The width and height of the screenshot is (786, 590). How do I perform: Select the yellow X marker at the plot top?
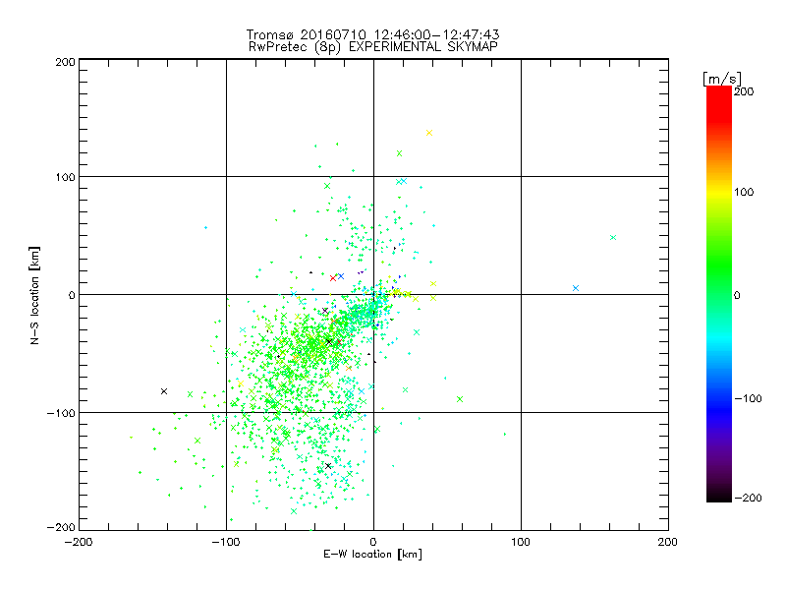(x=429, y=133)
